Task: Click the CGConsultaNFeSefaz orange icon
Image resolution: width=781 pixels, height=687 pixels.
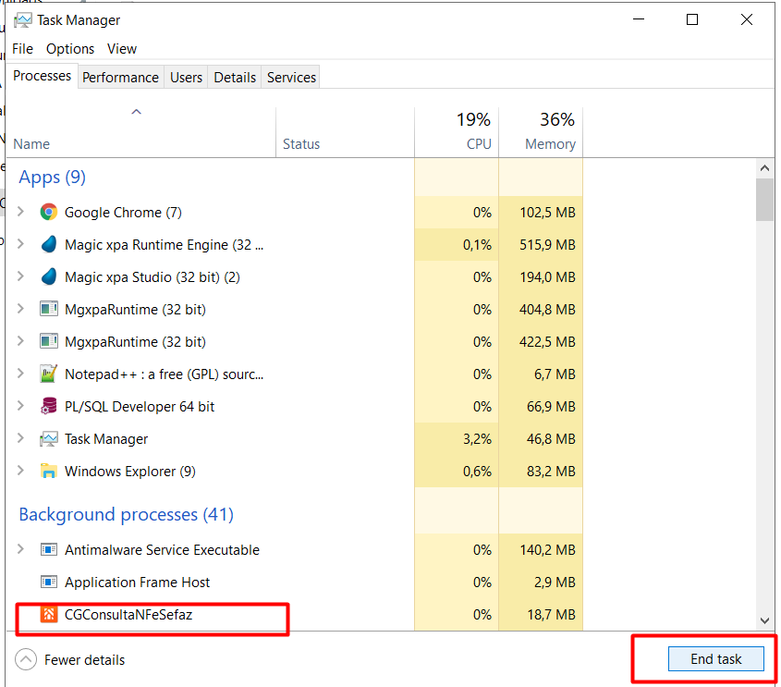Action: 49,615
